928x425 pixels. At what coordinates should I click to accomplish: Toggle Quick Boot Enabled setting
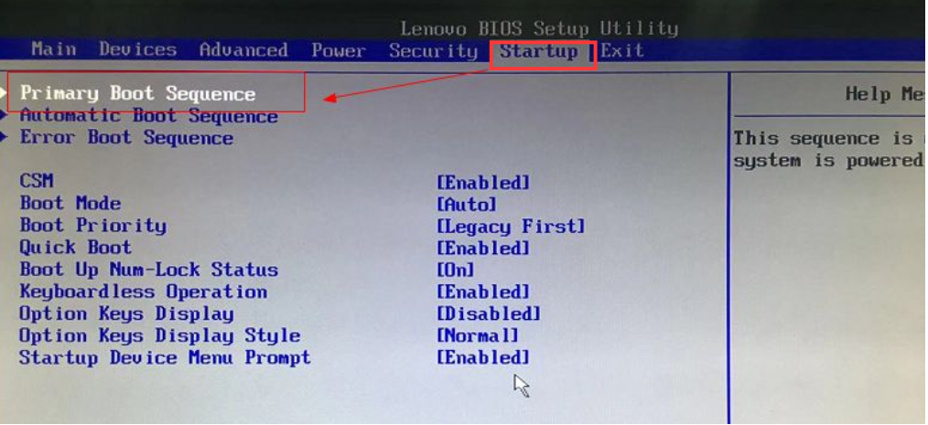click(x=483, y=249)
